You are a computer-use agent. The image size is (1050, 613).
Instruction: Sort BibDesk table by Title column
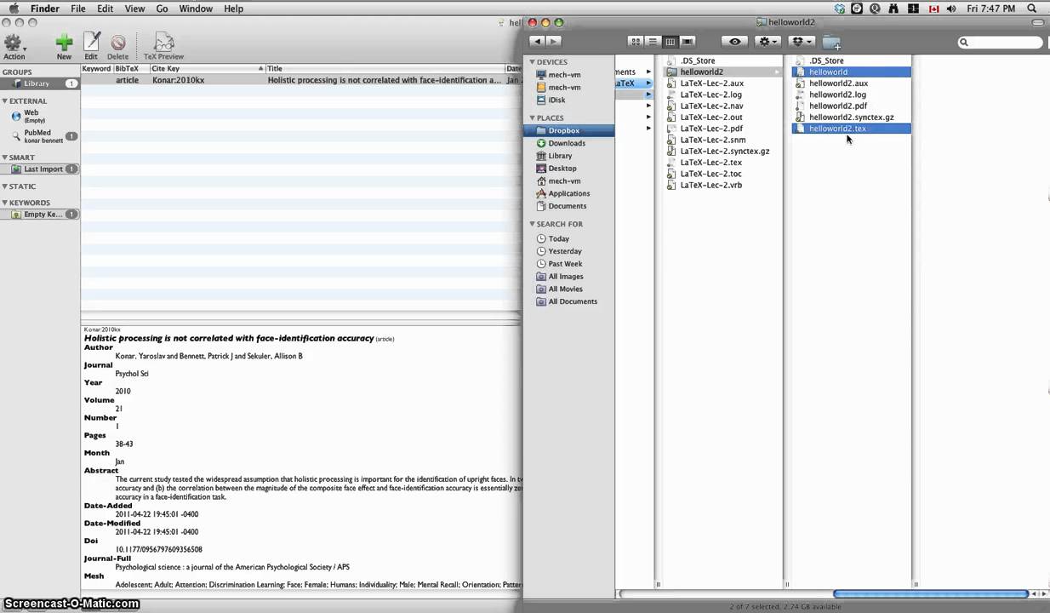pyautogui.click(x=385, y=68)
